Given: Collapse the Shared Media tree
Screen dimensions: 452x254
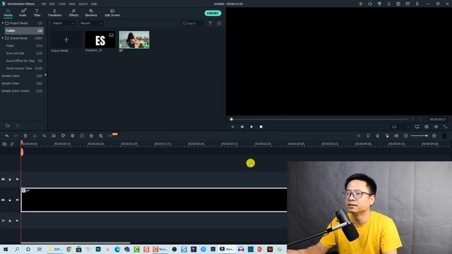Looking at the screenshot, I should point(3,38).
